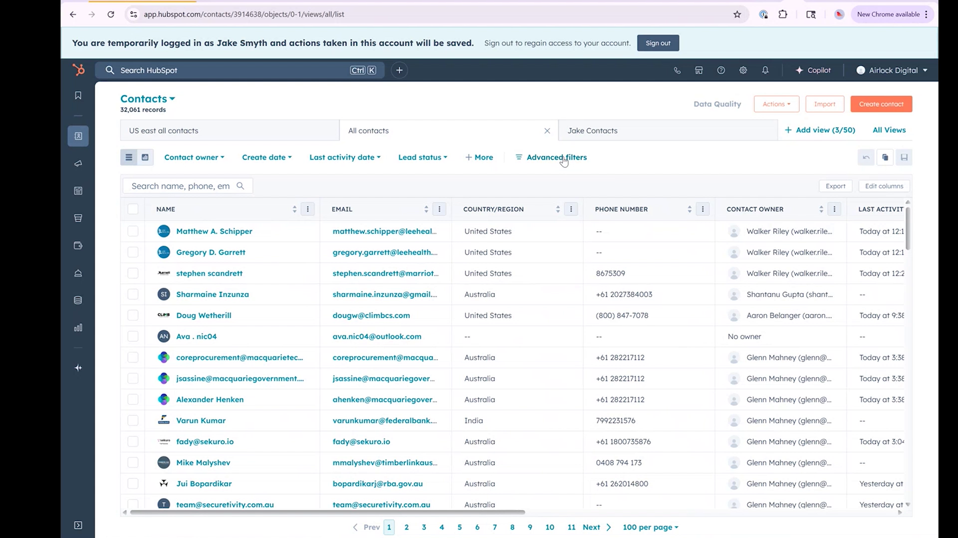Select the Contacts icon in the left sidebar

coord(78,135)
